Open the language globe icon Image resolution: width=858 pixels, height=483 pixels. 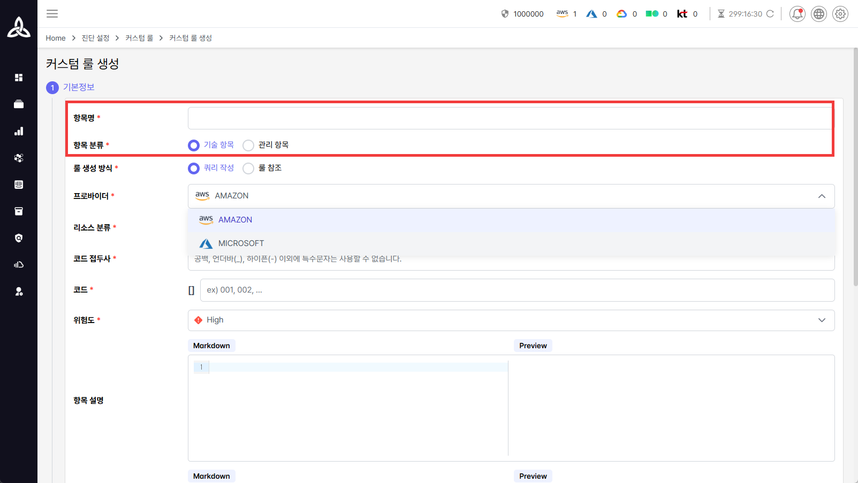tap(818, 14)
